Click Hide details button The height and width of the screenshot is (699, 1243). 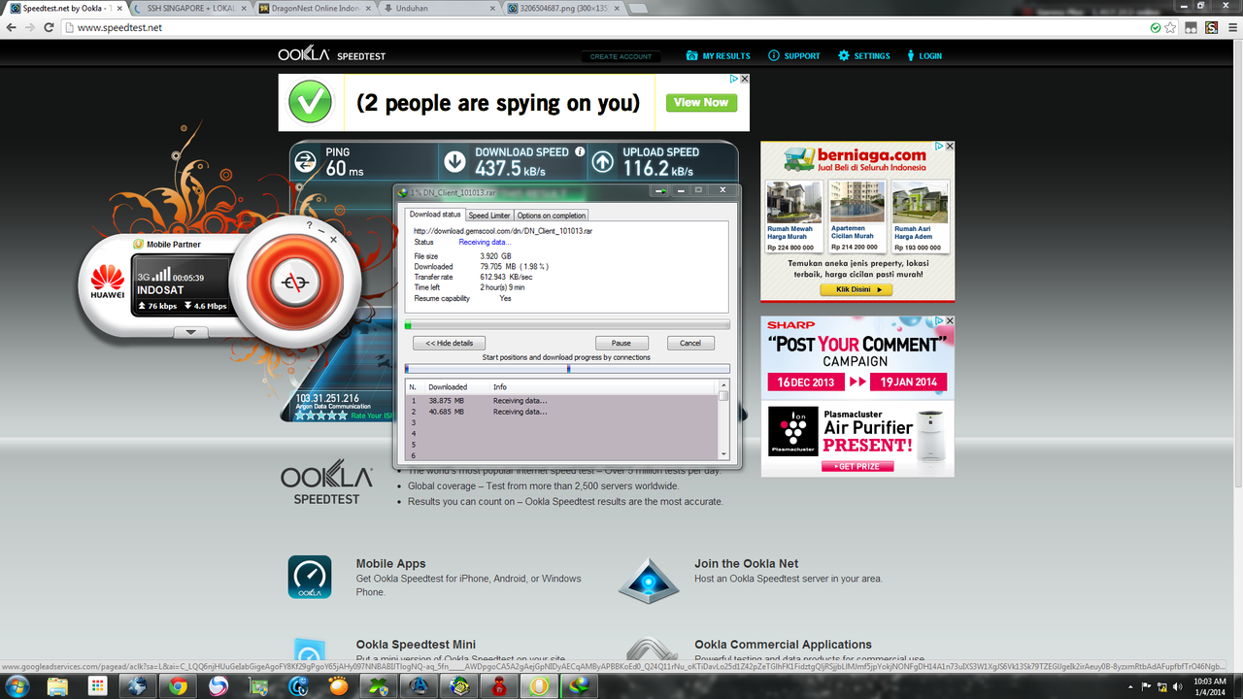click(x=450, y=343)
